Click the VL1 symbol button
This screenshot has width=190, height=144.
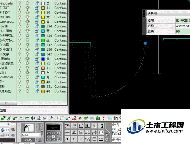(68, 126)
